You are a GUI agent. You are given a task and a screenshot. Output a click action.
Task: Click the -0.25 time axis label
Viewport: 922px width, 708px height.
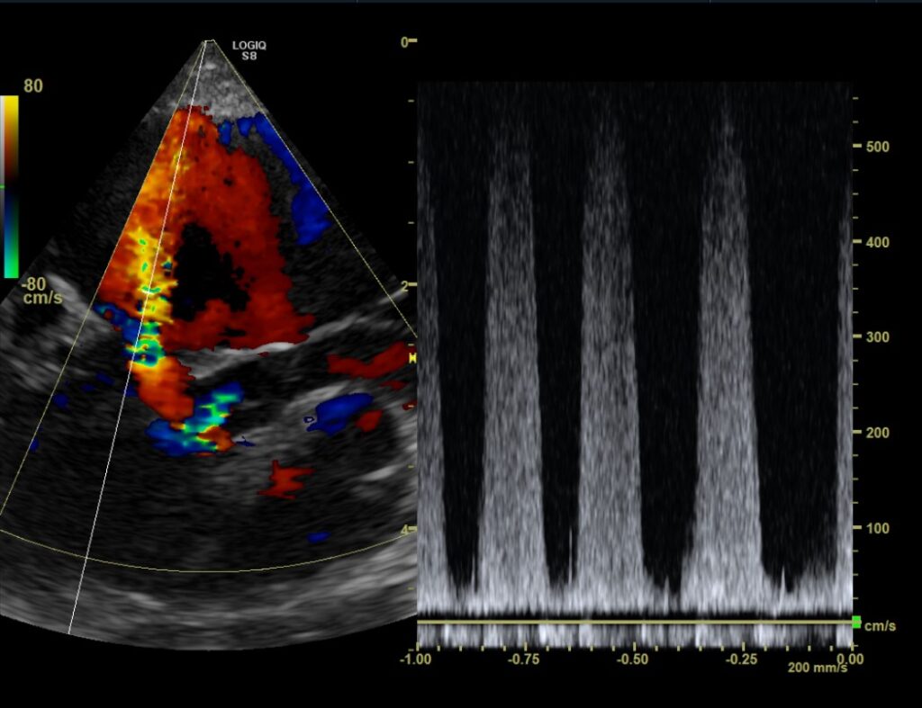[743, 659]
